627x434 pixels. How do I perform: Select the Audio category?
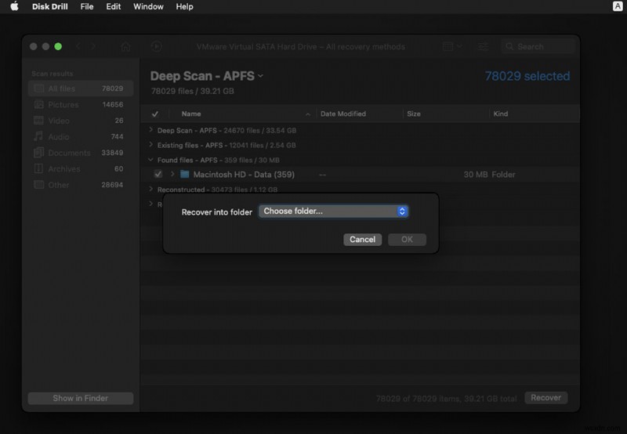81,136
